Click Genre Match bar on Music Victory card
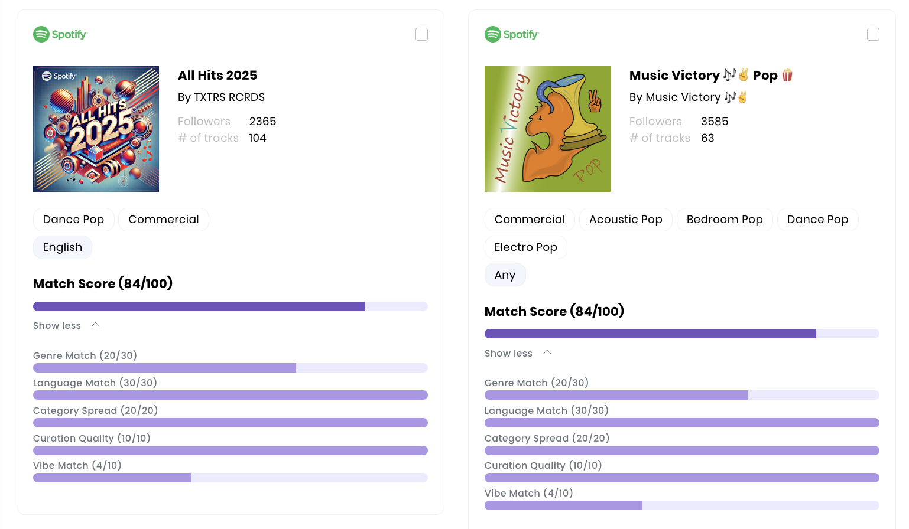This screenshot has height=529, width=909. coord(682,395)
